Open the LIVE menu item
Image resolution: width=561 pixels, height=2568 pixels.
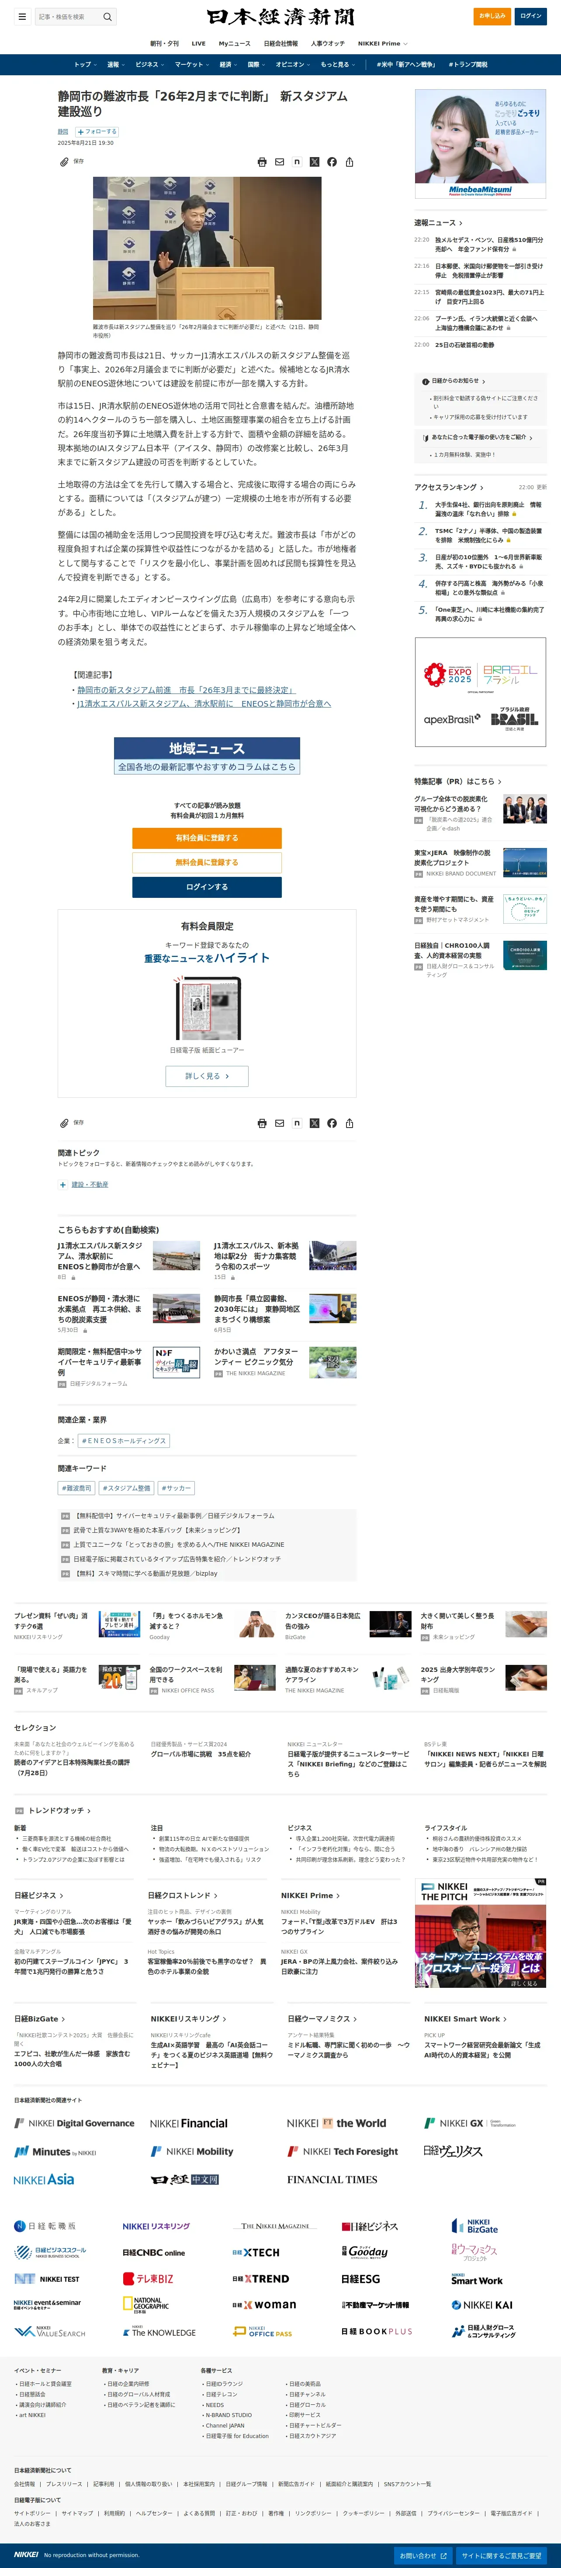198,44
